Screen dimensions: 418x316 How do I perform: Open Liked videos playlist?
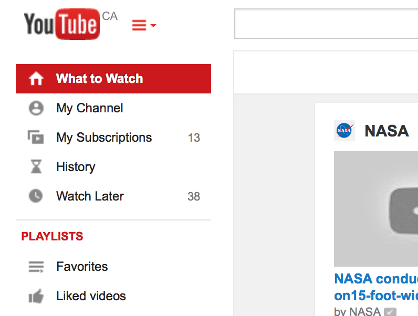[91, 296]
